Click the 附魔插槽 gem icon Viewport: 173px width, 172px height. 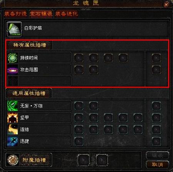(13, 160)
